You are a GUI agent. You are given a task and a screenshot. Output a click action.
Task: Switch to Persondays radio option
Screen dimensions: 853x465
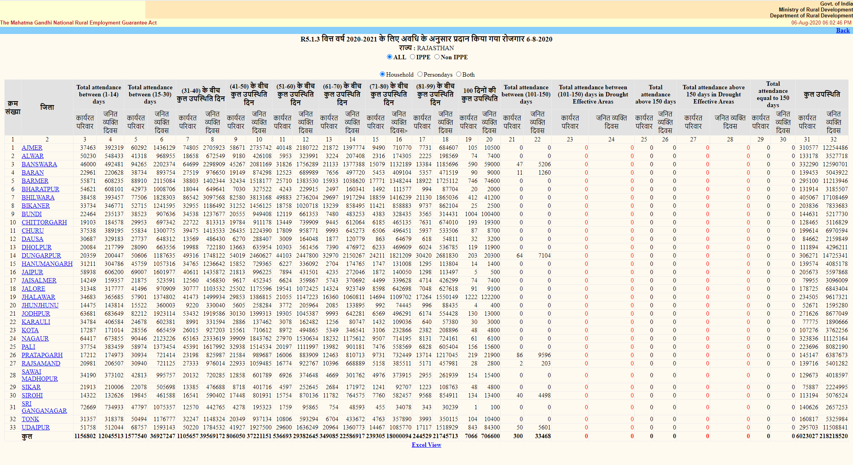[420, 74]
